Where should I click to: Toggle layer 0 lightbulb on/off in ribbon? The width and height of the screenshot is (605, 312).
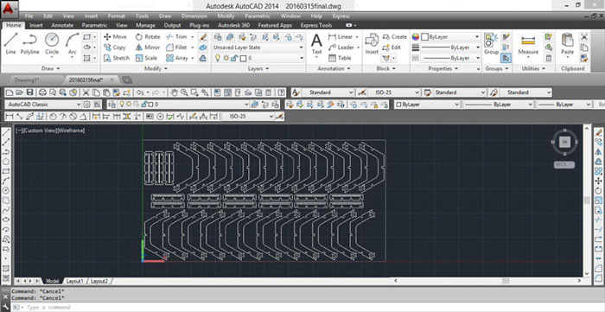[218, 58]
